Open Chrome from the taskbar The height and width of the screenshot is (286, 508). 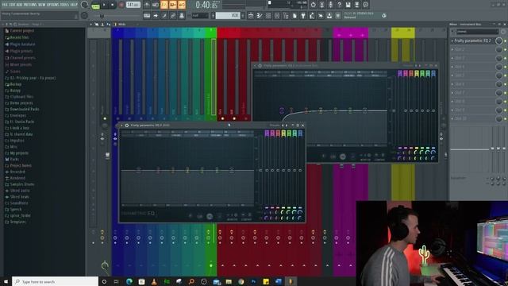pos(241,281)
